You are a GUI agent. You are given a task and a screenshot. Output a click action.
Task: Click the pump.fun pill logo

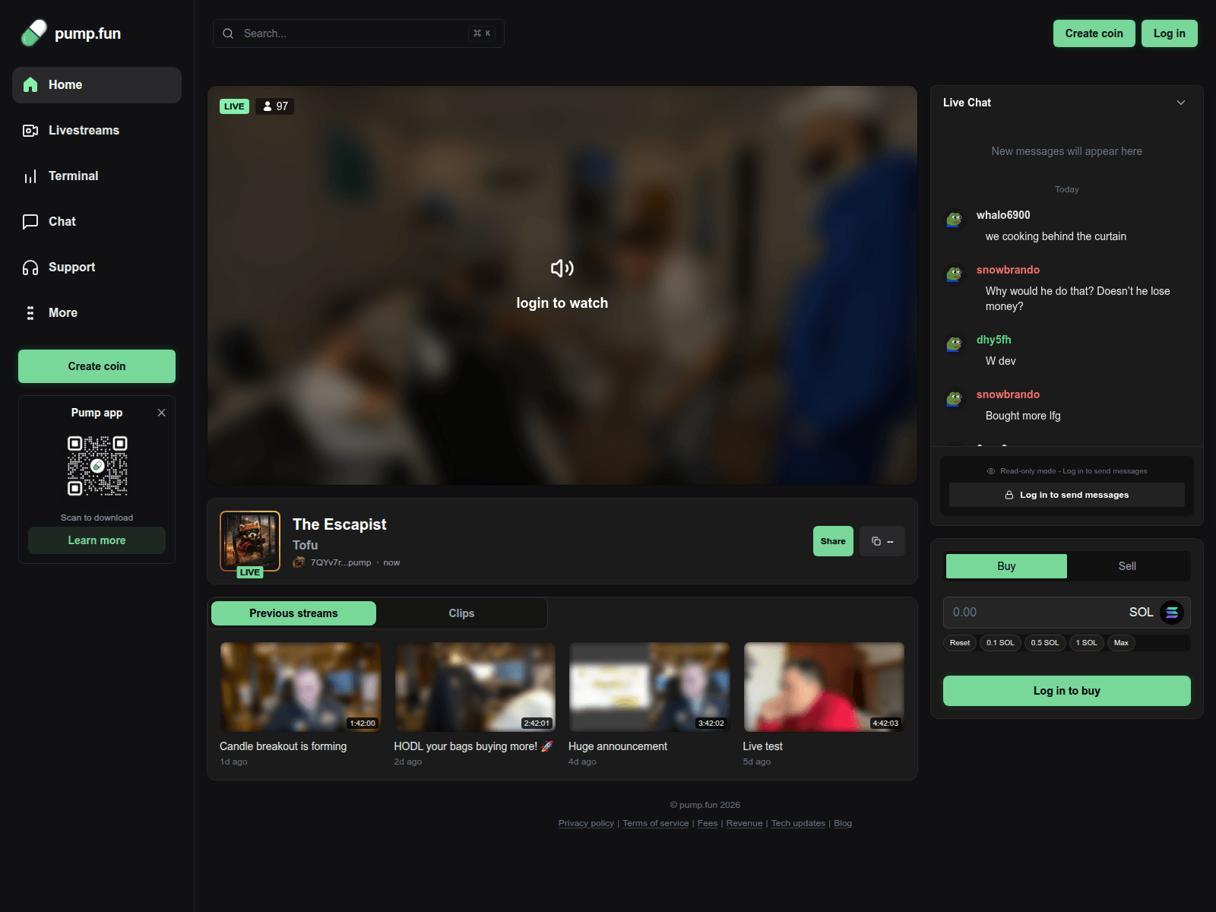coord(33,33)
